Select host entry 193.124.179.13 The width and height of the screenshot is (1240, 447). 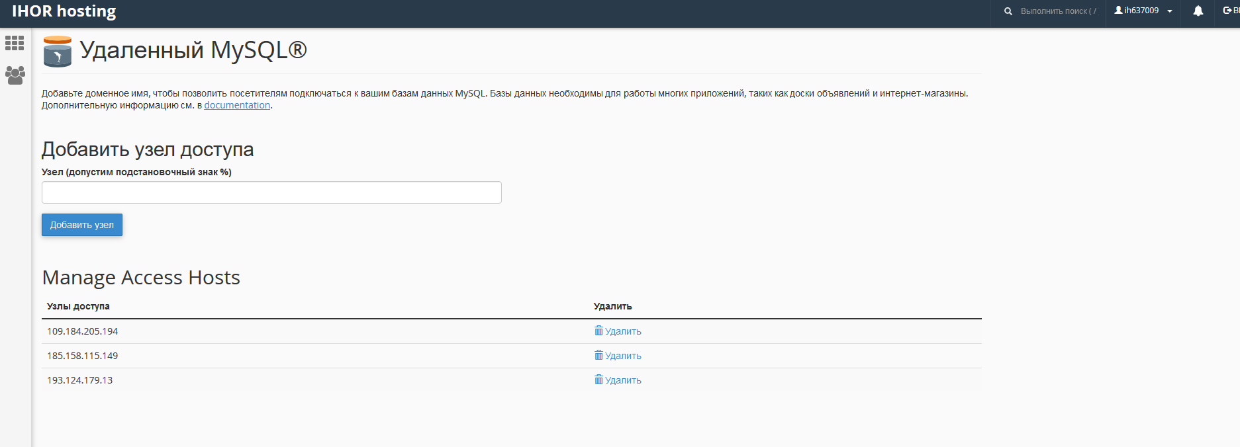click(x=79, y=380)
